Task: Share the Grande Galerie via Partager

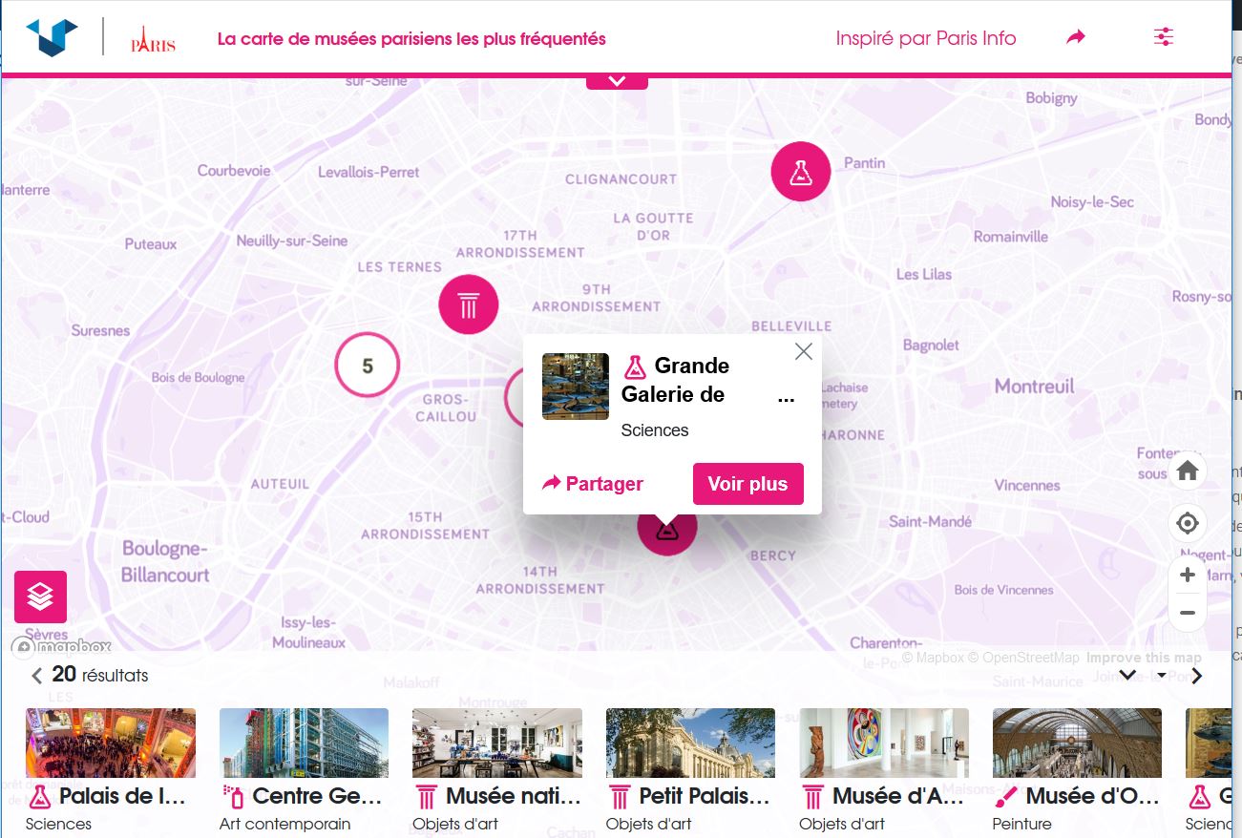Action: 592,484
